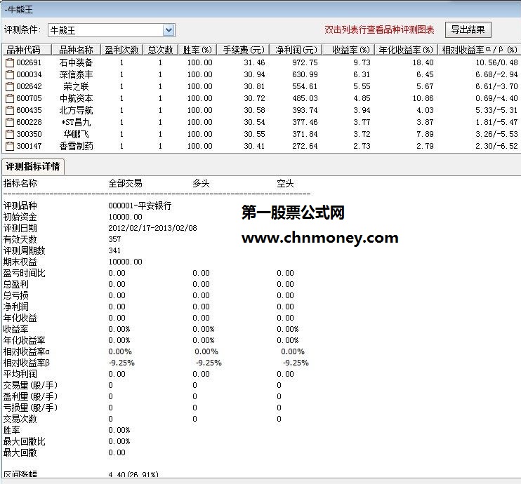Click the 全部交易 column heading

(x=125, y=183)
